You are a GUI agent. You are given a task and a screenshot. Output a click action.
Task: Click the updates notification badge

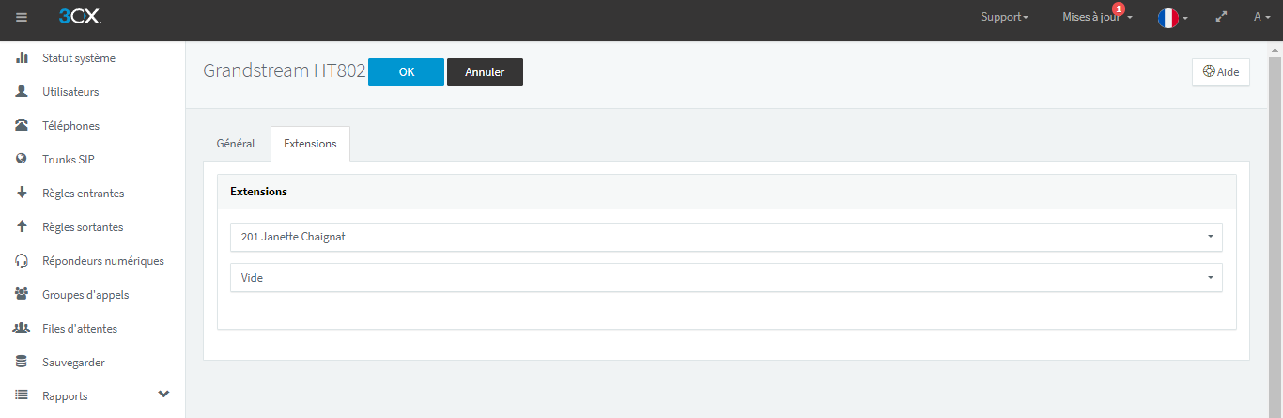click(1118, 8)
